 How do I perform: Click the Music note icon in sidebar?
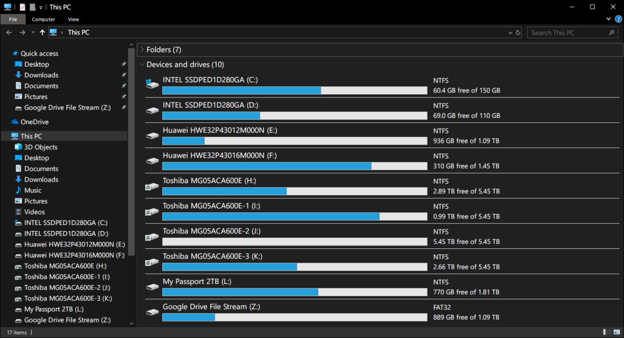19,190
